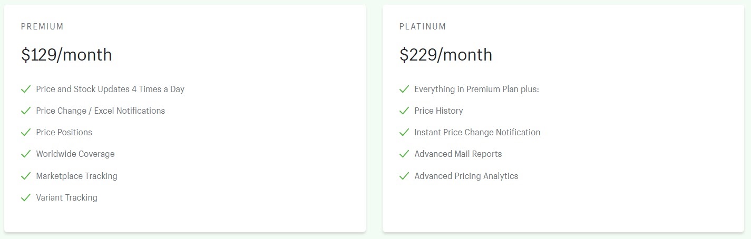The height and width of the screenshot is (239, 751).
Task: Click the "Advanced Pricing Analytics" feature text
Action: pyautogui.click(x=466, y=176)
